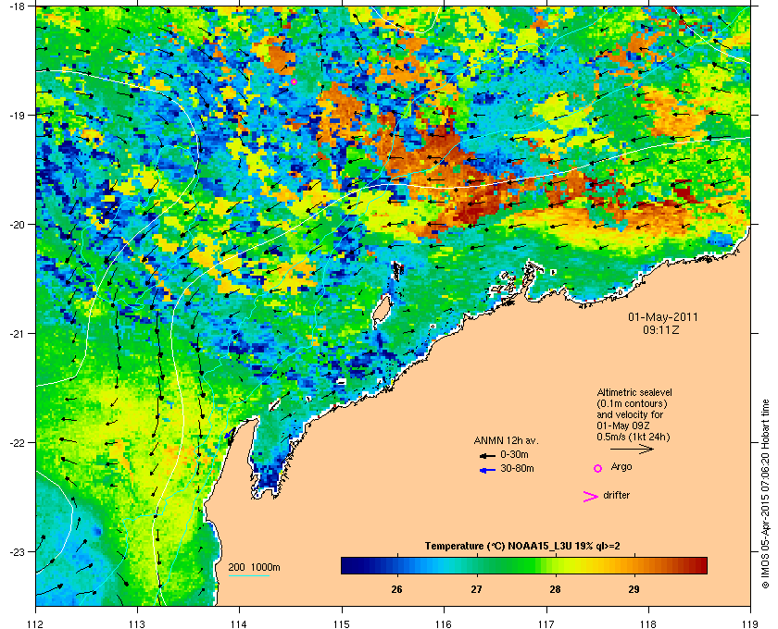Click the longitude axis label 117
Viewport: 778px width, 629px height.
pyautogui.click(x=546, y=623)
